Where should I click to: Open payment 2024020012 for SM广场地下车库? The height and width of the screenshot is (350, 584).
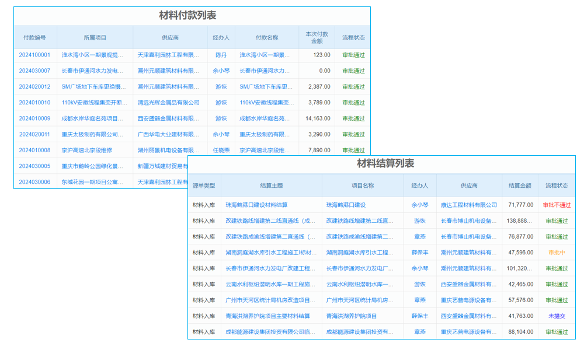[33, 86]
